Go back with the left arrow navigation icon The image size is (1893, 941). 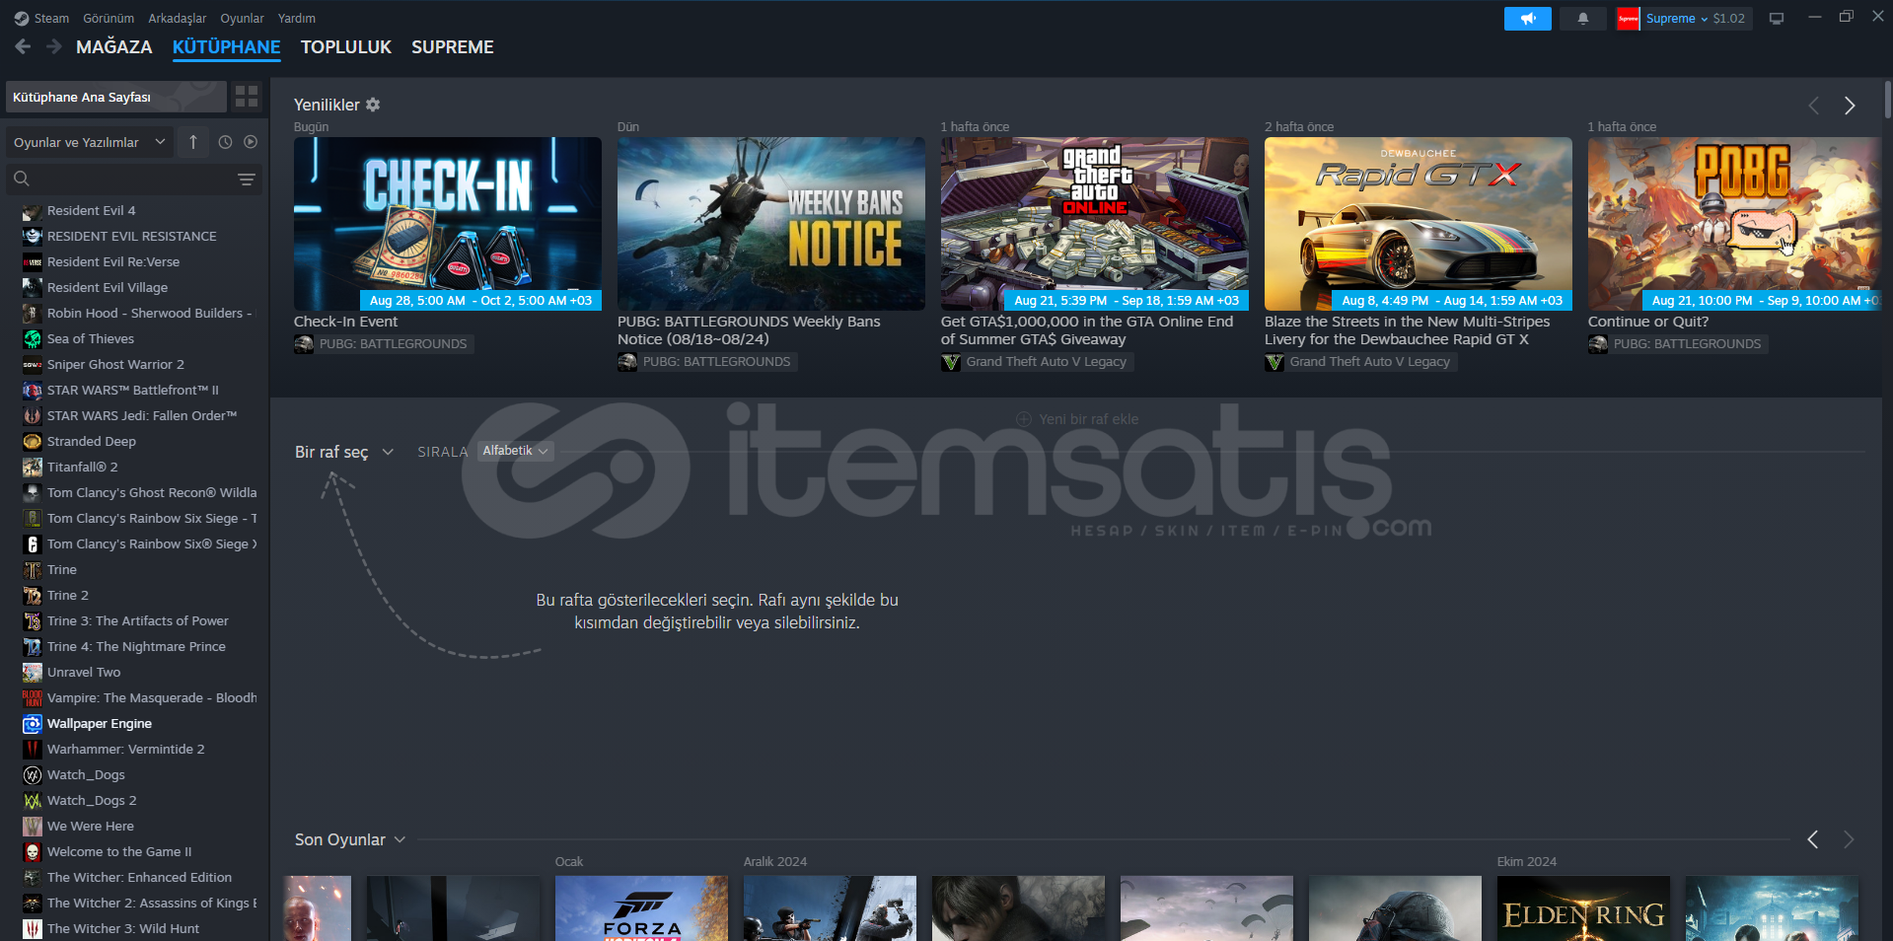[x=23, y=46]
